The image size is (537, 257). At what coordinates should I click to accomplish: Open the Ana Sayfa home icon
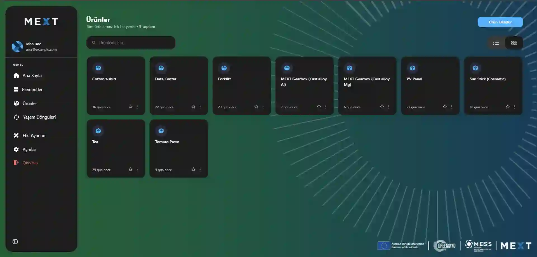pos(16,76)
